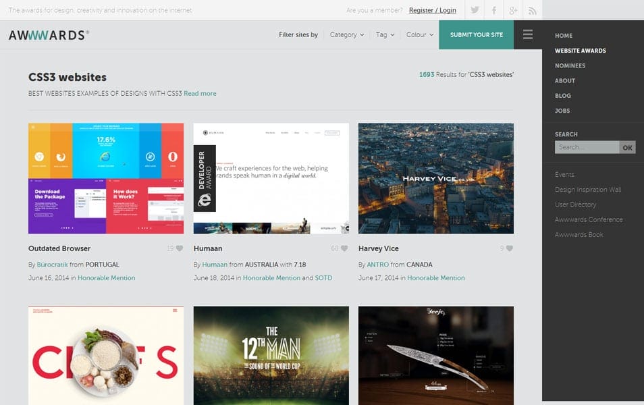Open The 12th Man thumbnail
Image resolution: width=644 pixels, height=405 pixels.
point(271,356)
